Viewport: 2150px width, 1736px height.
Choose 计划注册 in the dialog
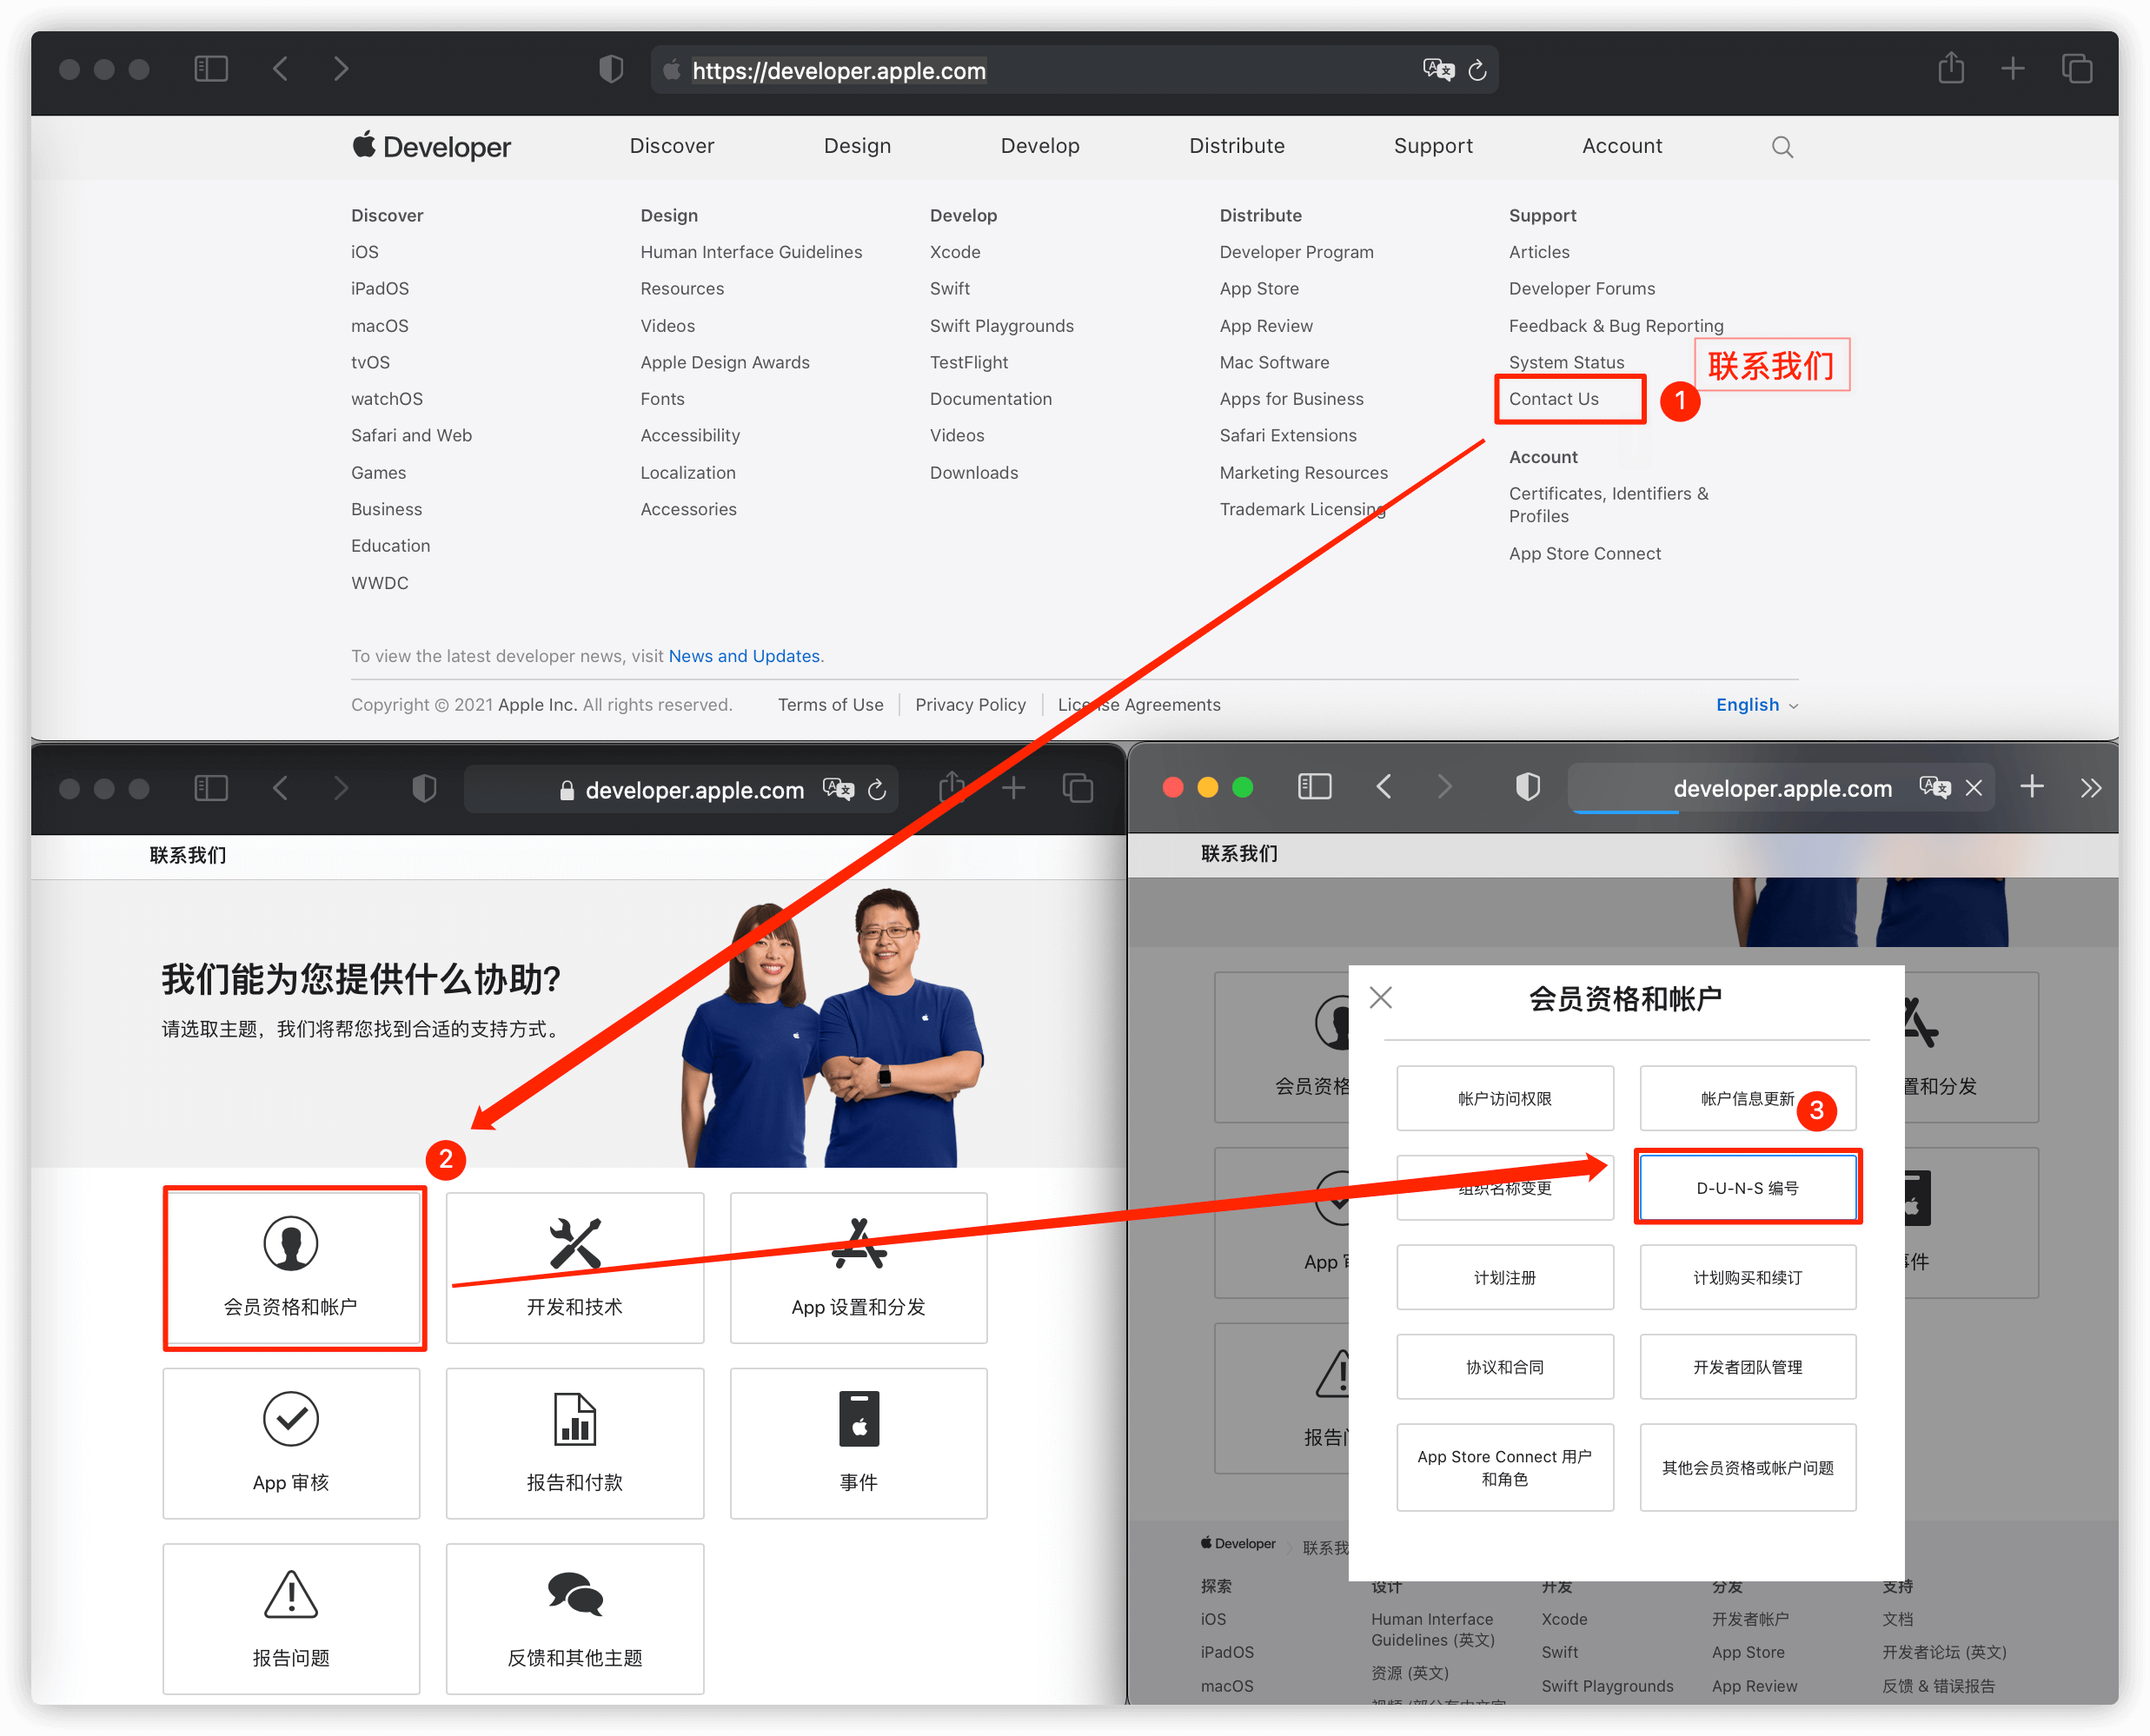coord(1504,1277)
